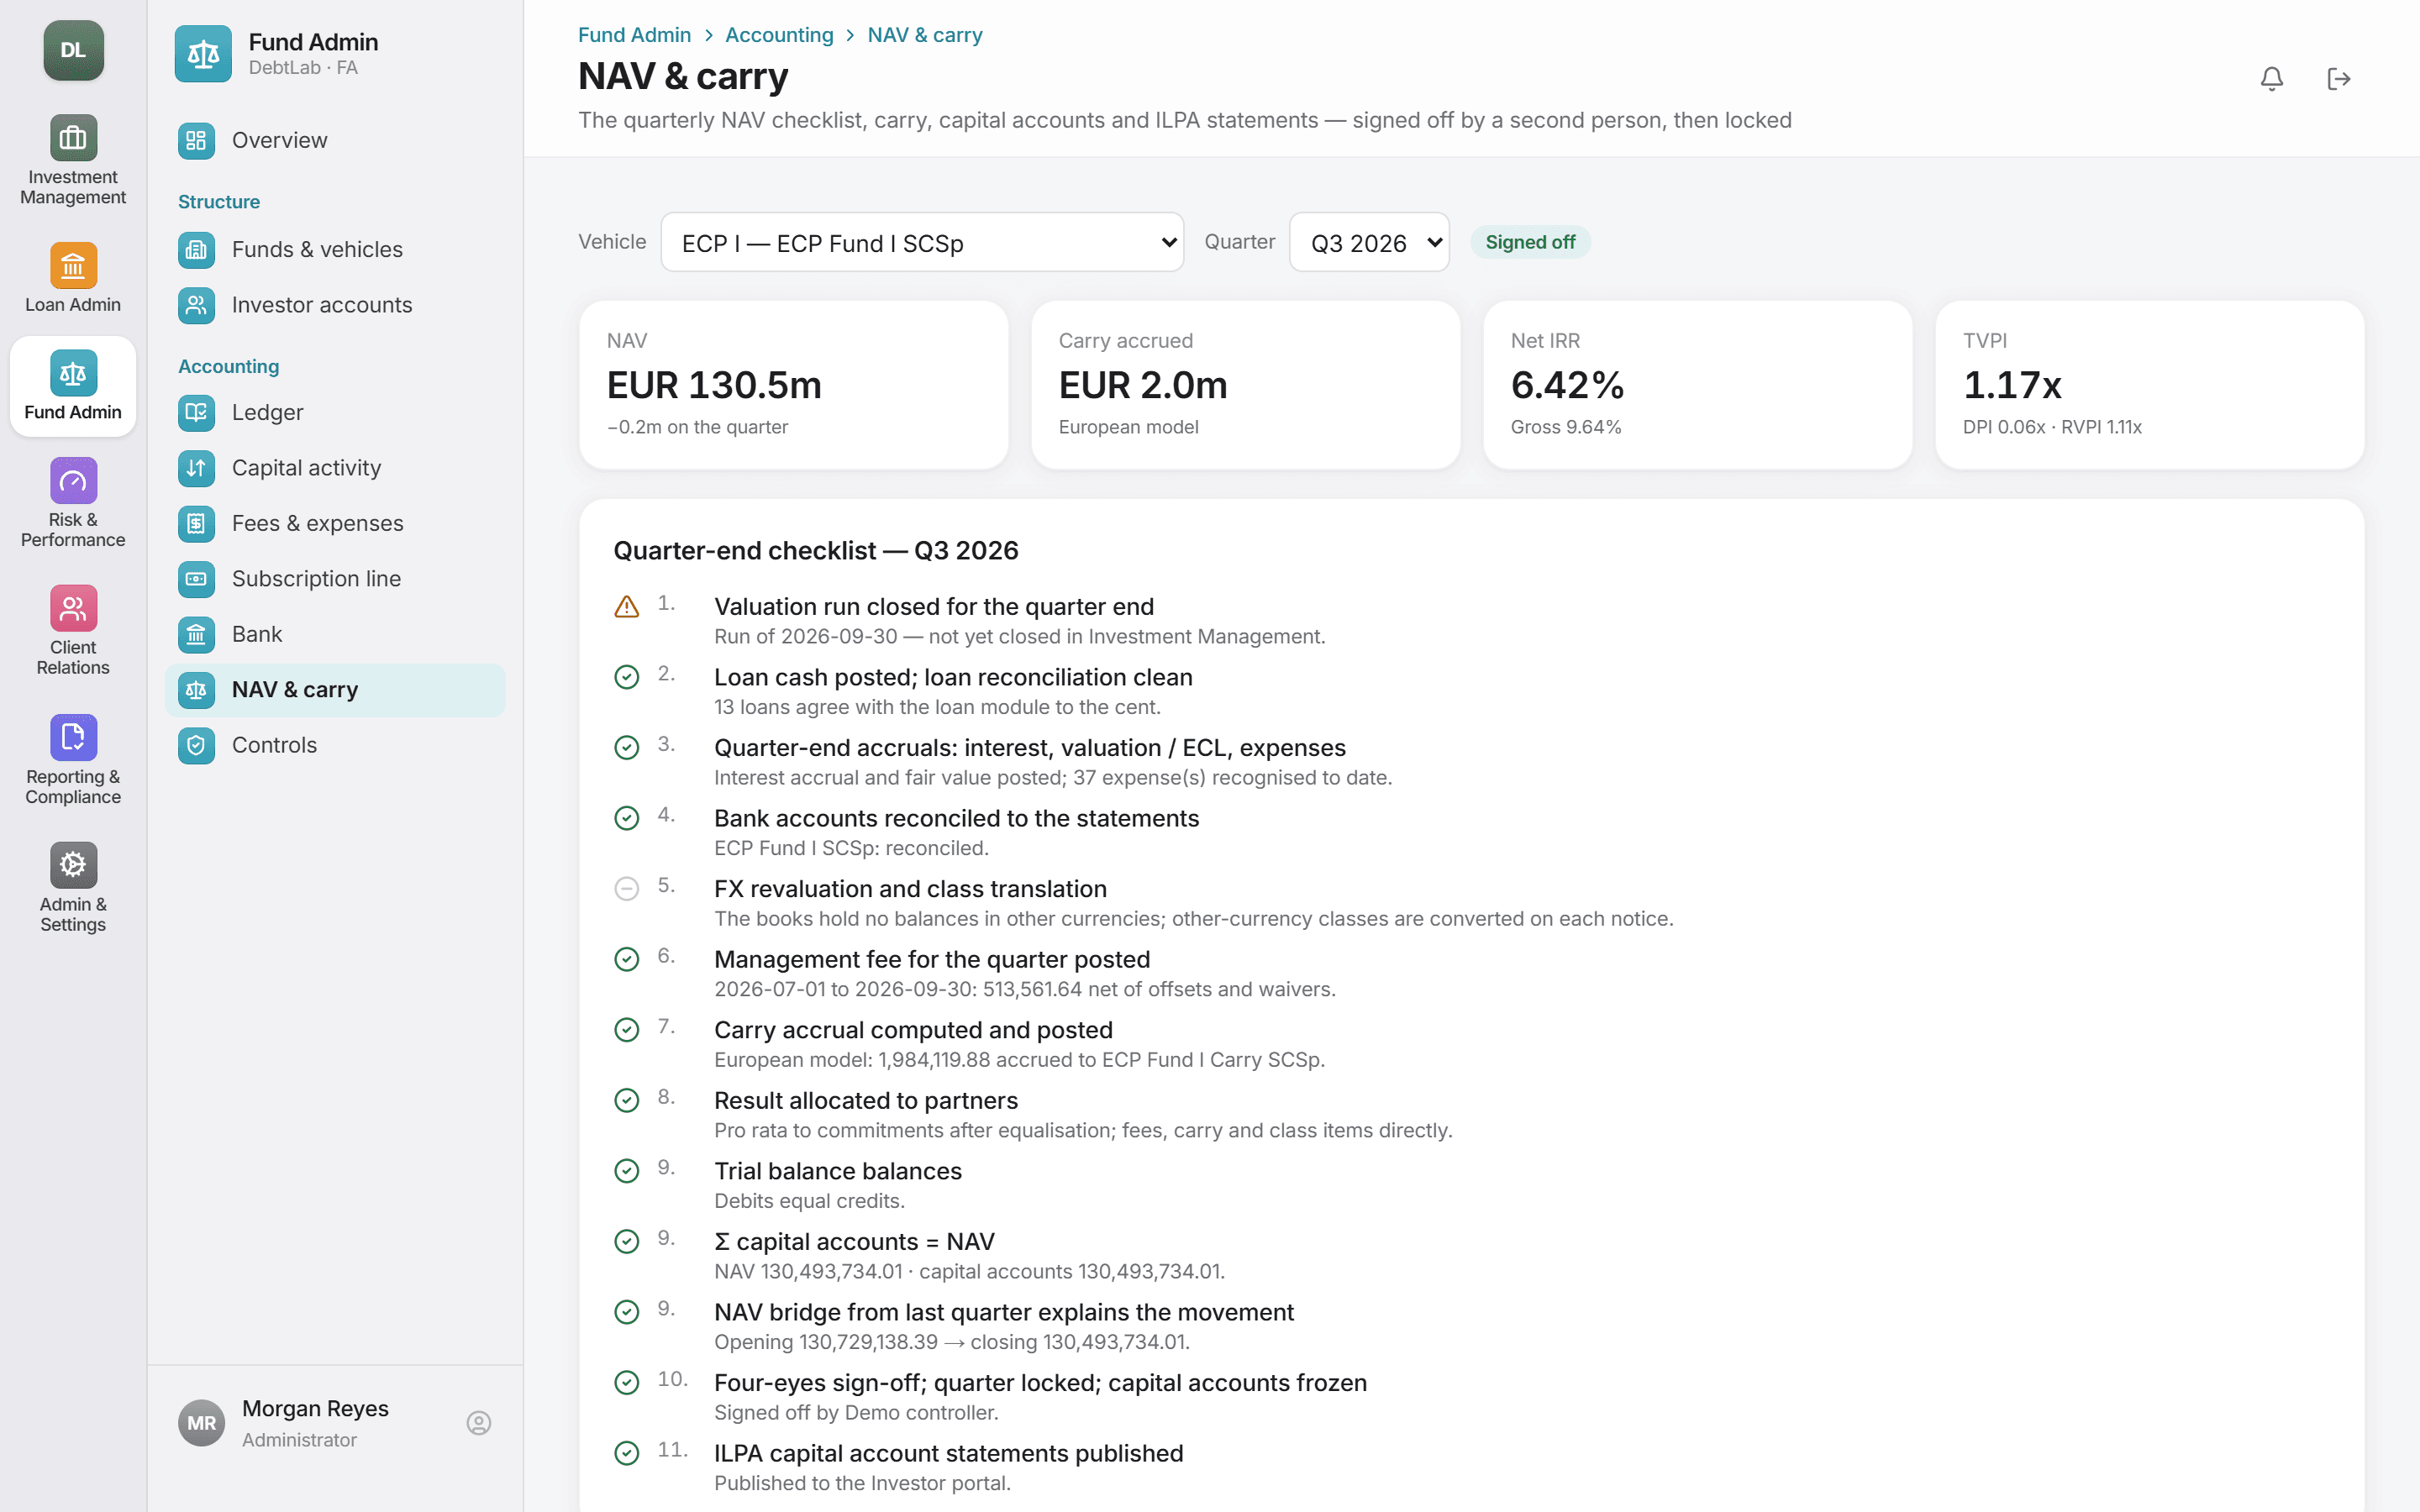Click the log out icon

click(x=2338, y=79)
